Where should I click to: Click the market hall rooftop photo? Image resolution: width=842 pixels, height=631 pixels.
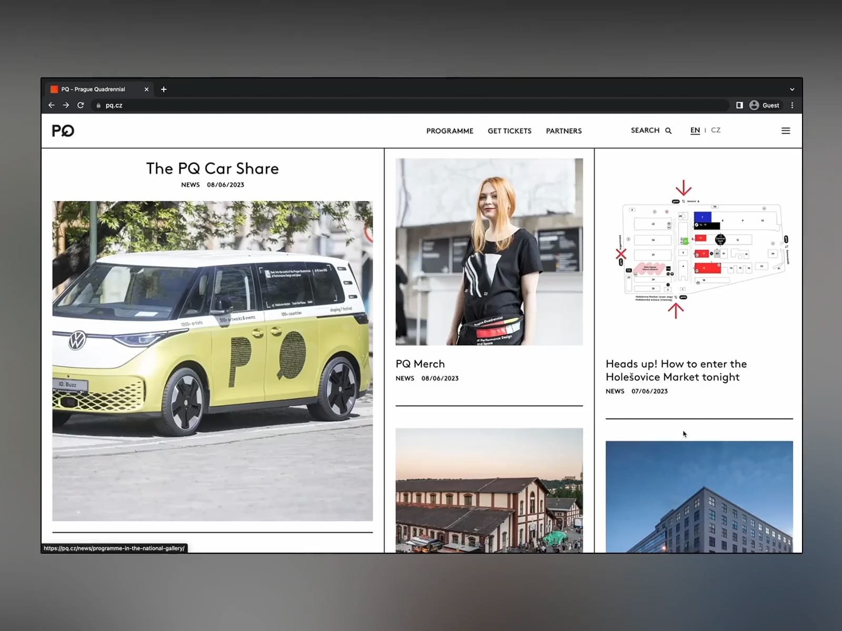click(489, 490)
